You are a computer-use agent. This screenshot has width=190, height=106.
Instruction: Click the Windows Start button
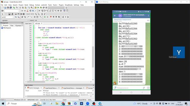click(x=3, y=103)
